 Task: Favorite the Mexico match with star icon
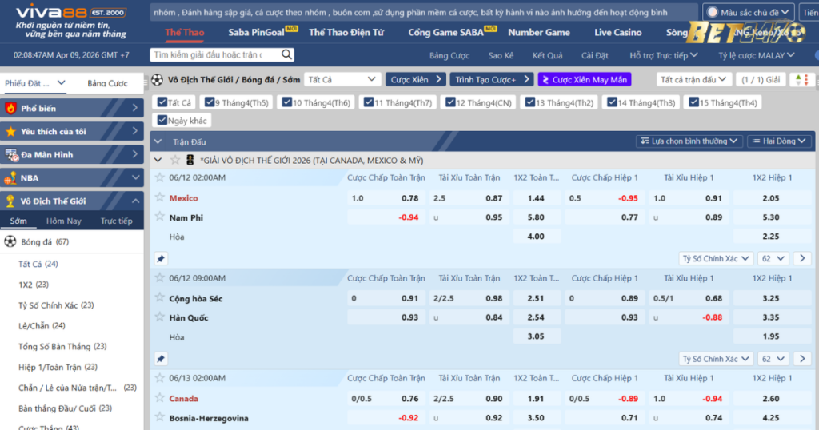[x=160, y=197]
